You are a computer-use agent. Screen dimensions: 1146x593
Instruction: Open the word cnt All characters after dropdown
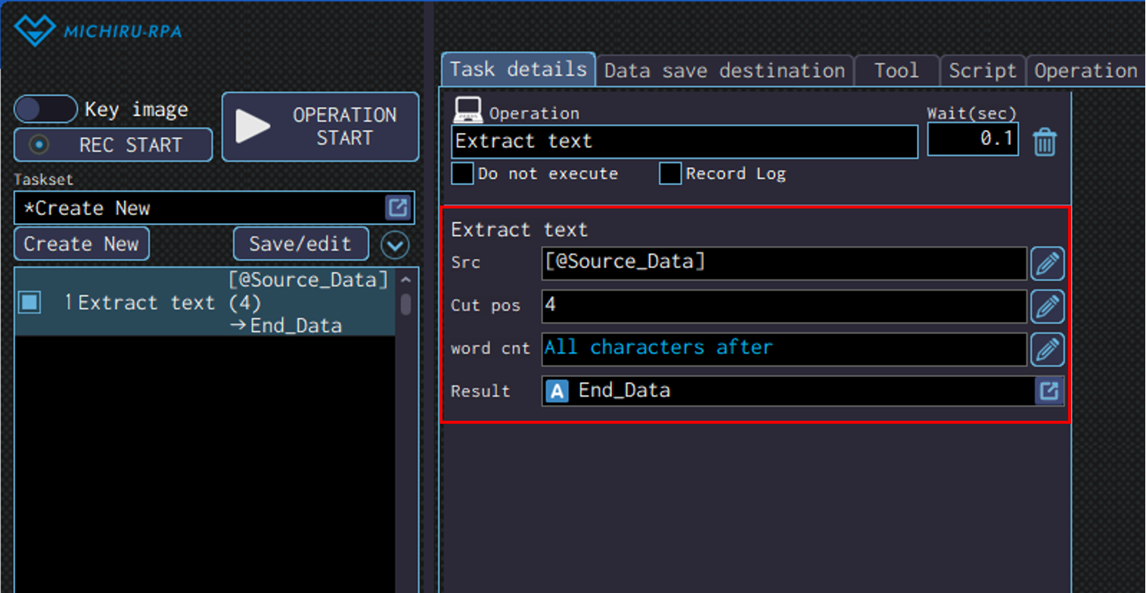pyautogui.click(x=783, y=348)
